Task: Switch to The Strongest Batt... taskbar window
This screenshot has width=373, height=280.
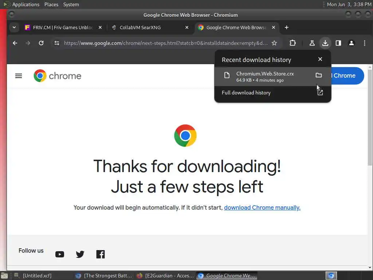Action: (104, 276)
